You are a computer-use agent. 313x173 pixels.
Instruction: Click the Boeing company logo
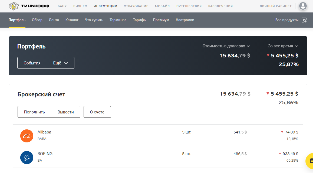click(x=27, y=157)
